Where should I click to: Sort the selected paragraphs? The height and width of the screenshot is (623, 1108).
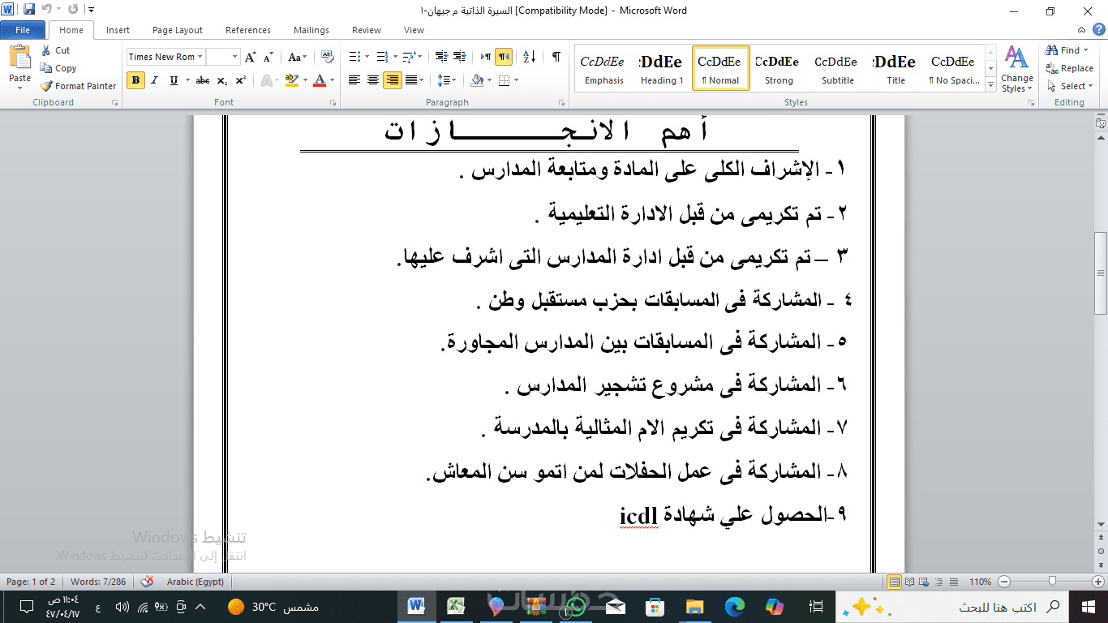(530, 57)
